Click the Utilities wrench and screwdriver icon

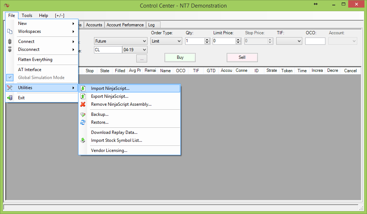(10, 88)
